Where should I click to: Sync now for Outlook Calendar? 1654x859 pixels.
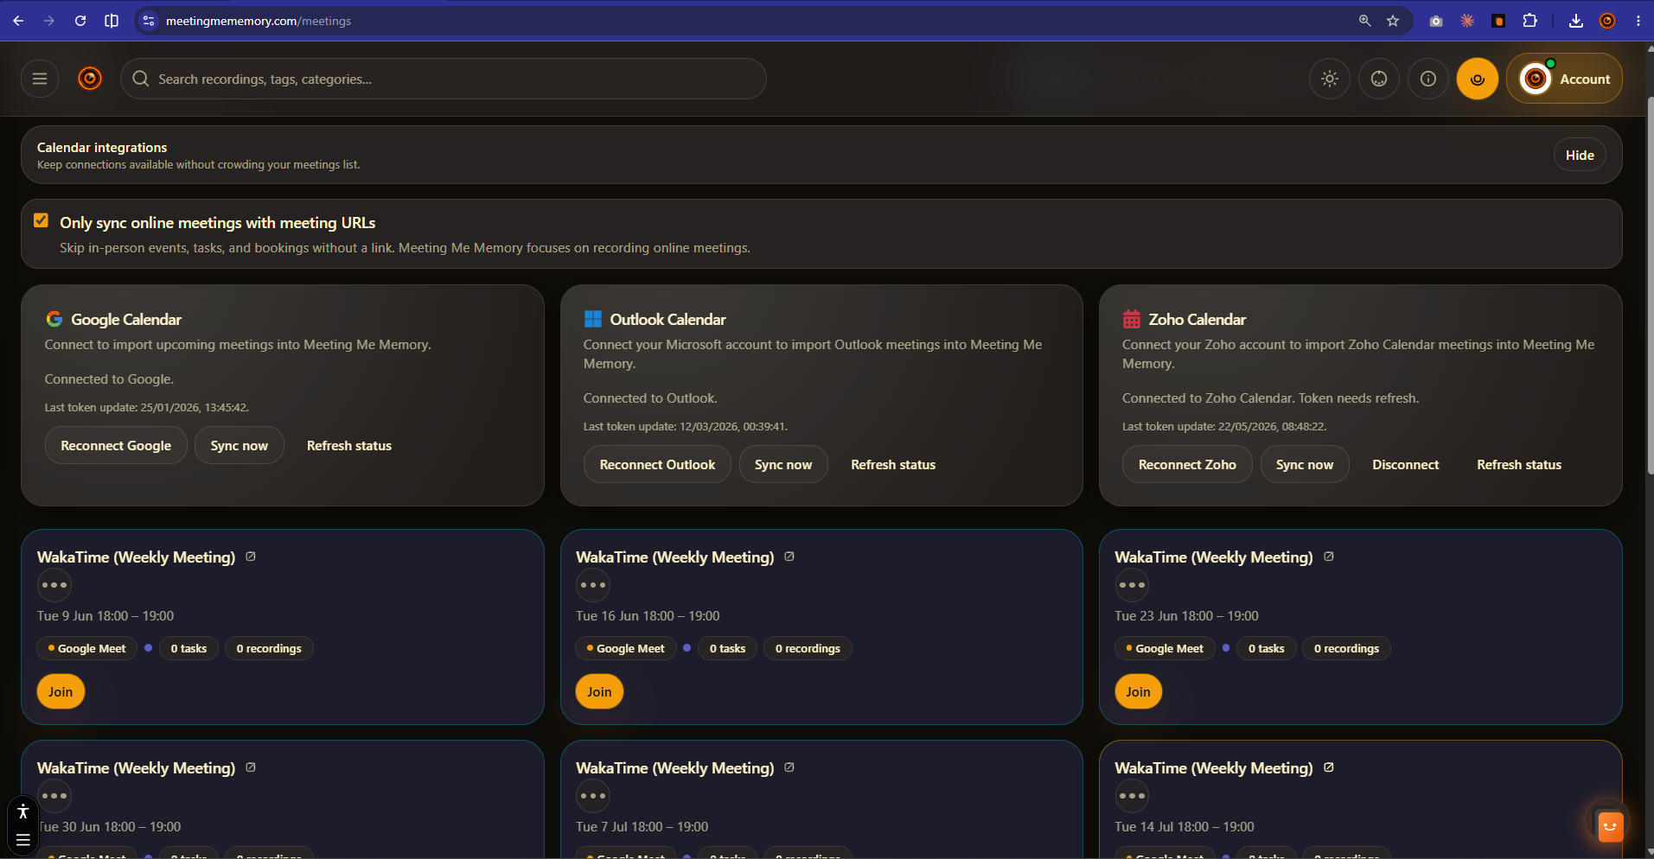(783, 464)
